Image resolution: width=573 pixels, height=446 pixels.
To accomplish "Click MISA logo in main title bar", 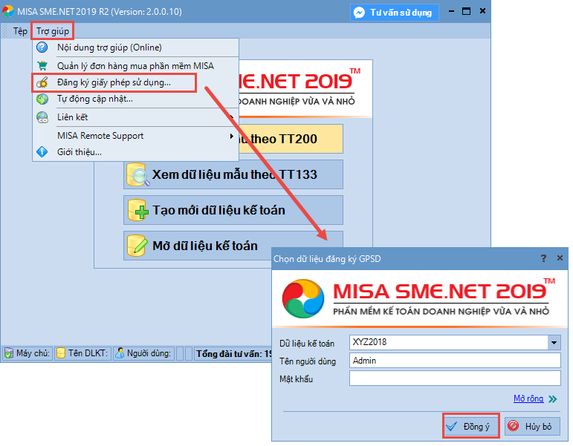I will click(8, 11).
